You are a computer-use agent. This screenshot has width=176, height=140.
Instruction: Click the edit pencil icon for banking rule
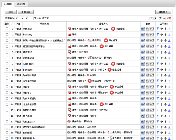coord(148,35)
